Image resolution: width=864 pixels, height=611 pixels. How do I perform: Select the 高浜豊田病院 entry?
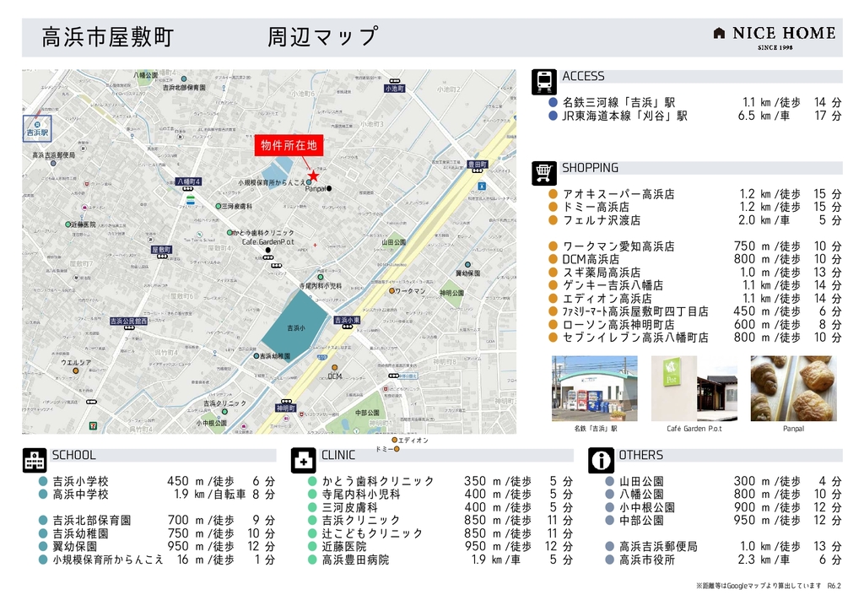[x=440, y=560]
